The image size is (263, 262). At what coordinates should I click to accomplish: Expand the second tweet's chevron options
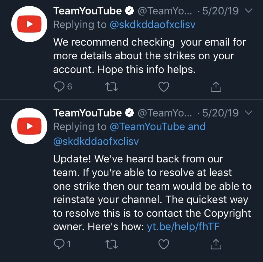pos(248,113)
